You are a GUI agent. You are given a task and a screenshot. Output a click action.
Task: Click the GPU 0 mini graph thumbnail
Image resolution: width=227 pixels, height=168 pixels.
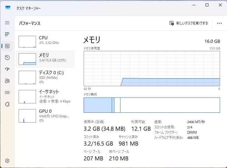point(27,116)
